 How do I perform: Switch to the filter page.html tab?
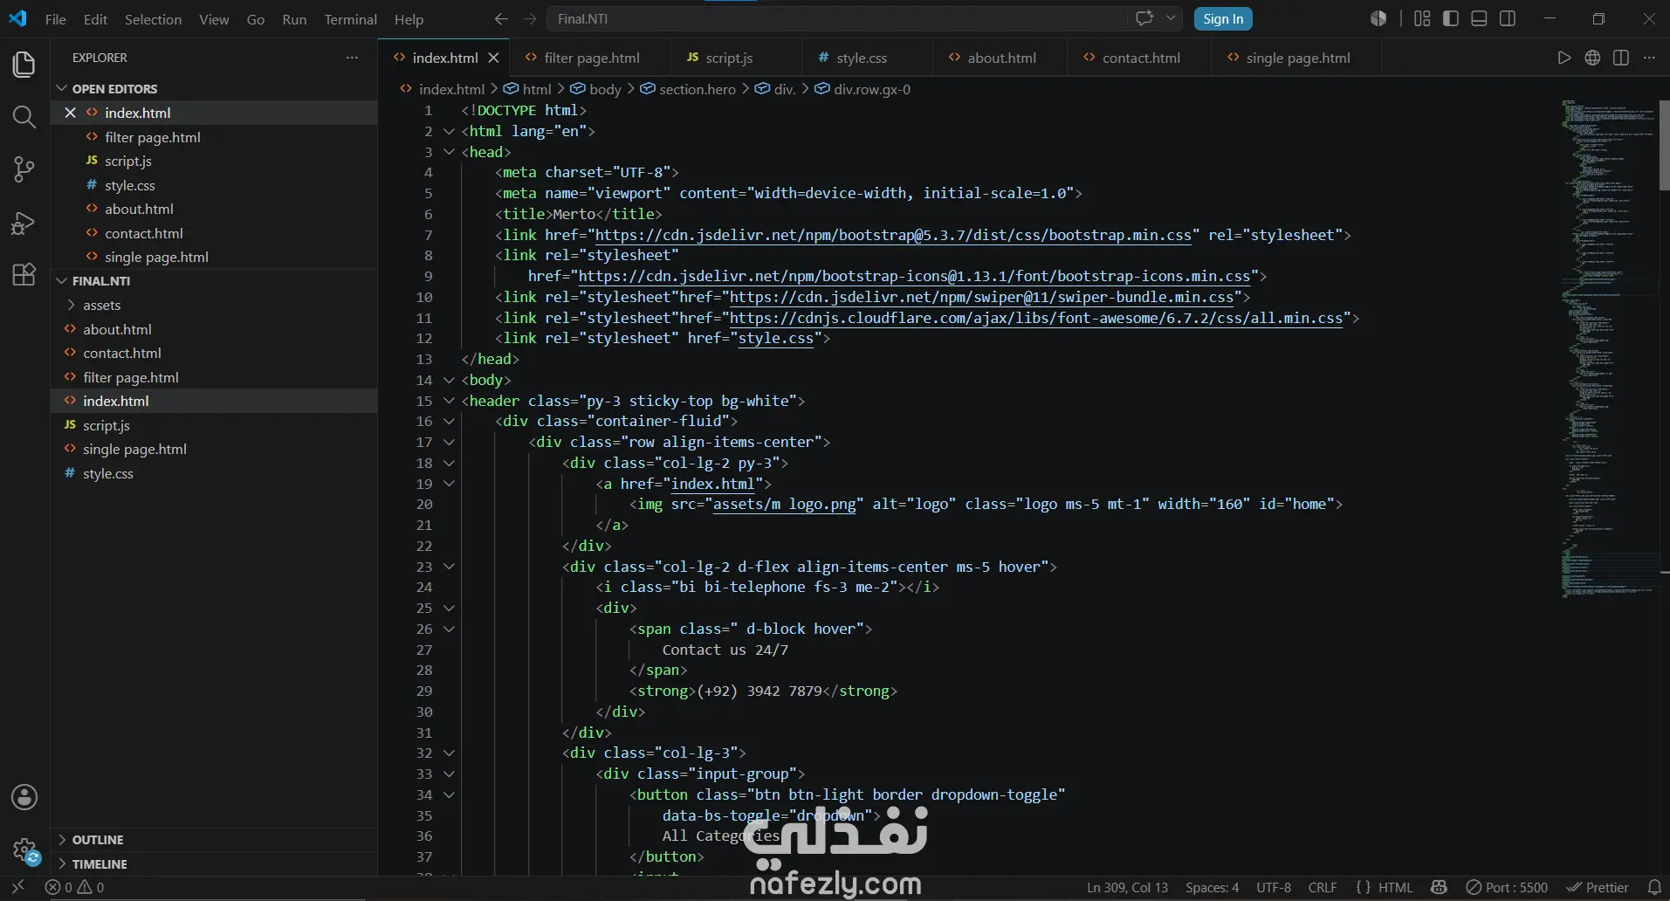(591, 58)
